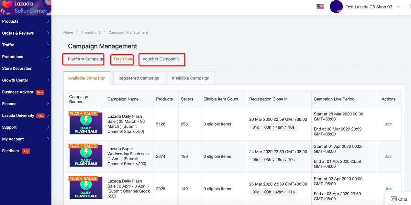Viewport: 411px width, 205px height.
Task: Expand the My Account sidebar menu
Action: (26, 139)
